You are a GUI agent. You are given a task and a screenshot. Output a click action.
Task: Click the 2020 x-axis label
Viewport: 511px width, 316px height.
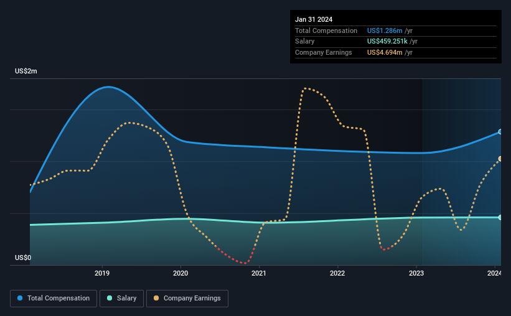coord(180,273)
